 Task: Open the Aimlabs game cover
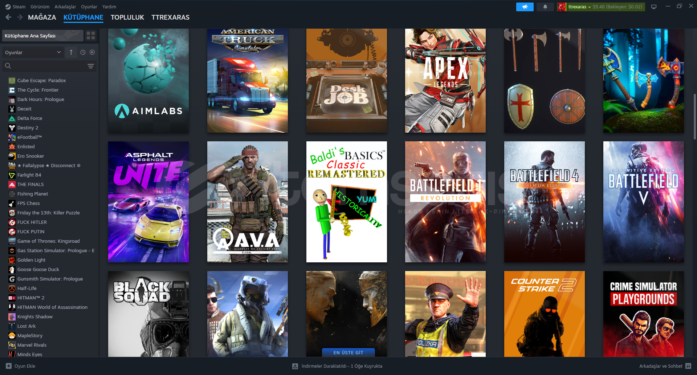(x=148, y=81)
